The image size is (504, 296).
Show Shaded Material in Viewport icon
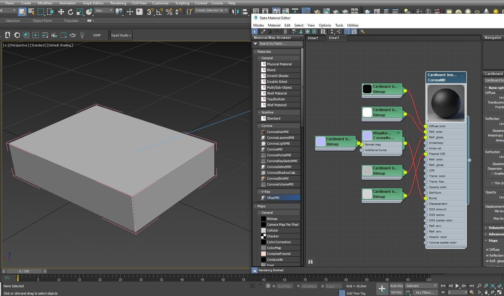(308, 31)
